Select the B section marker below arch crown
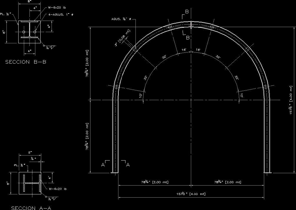 pos(187,37)
